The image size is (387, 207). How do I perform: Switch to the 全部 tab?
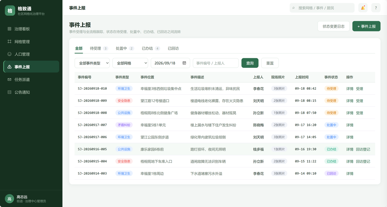coord(79,48)
